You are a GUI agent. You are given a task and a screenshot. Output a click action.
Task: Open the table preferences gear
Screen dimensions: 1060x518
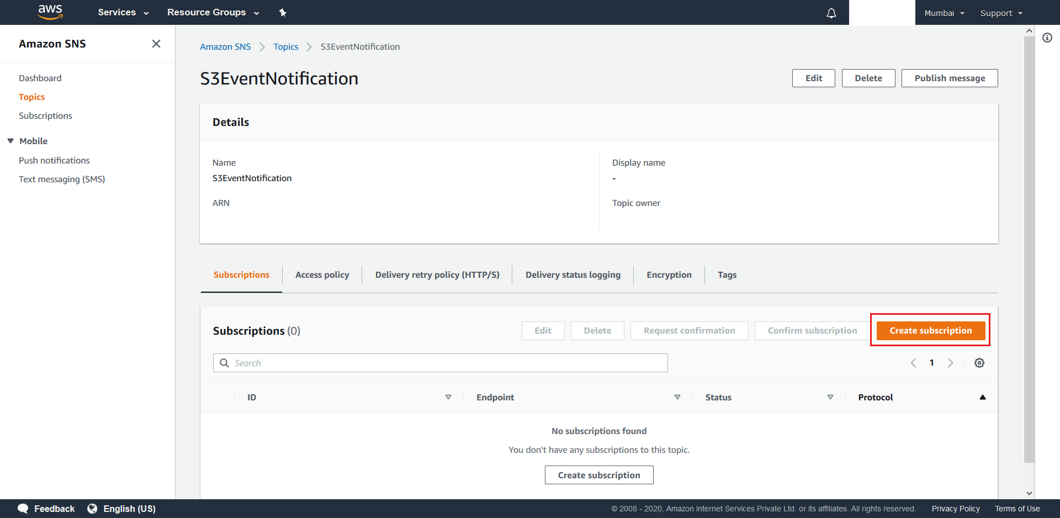pos(979,363)
